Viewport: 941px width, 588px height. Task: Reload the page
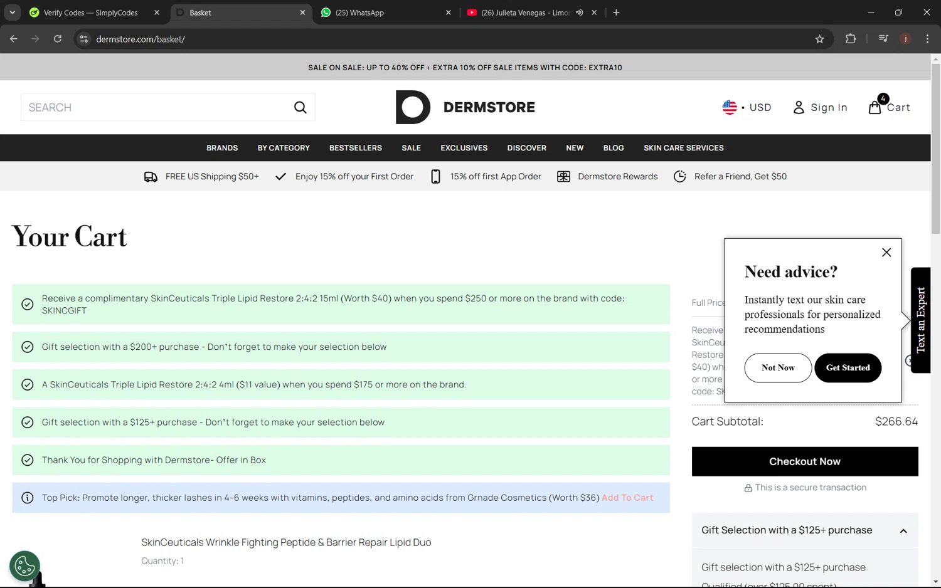58,39
